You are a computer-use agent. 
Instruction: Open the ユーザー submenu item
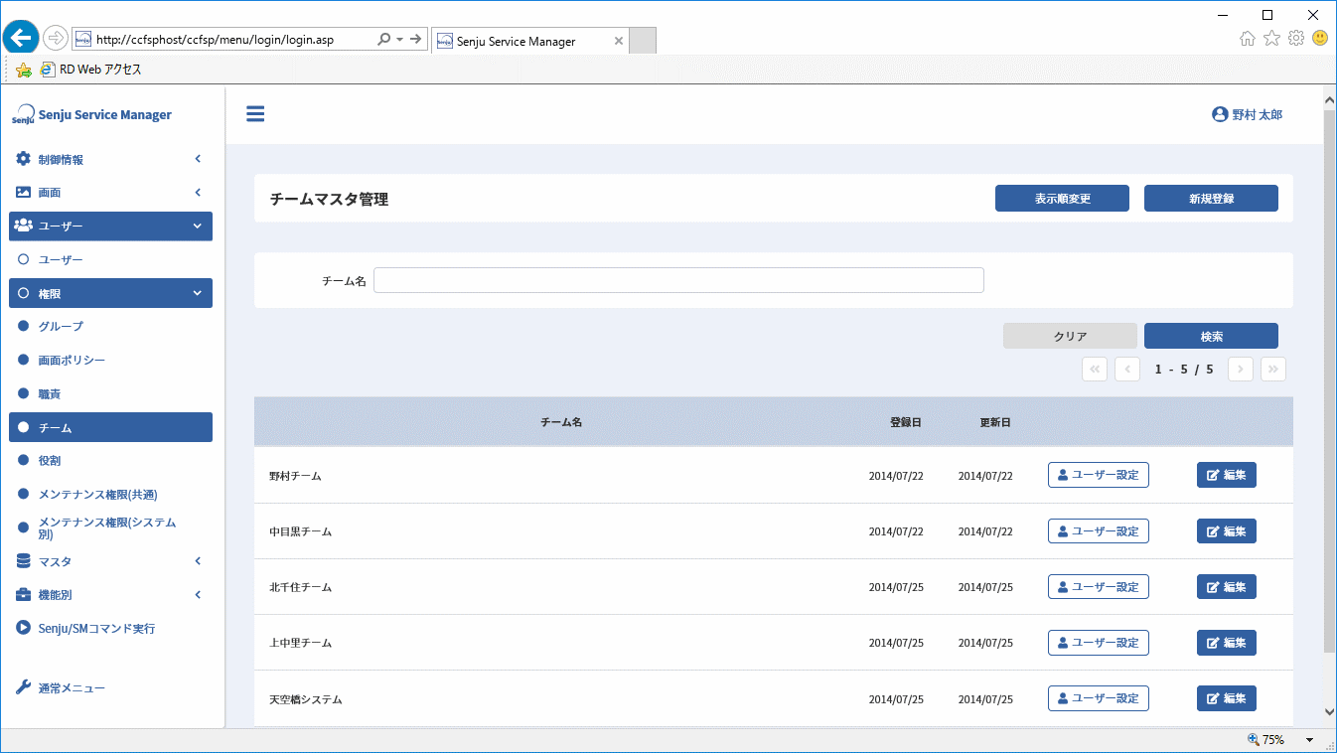click(110, 259)
